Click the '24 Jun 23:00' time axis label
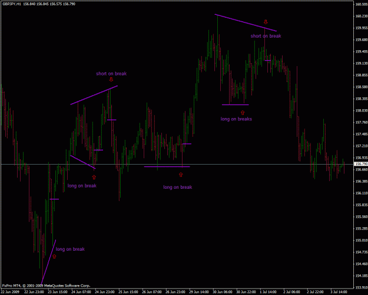The image size is (368, 295). (x=104, y=292)
